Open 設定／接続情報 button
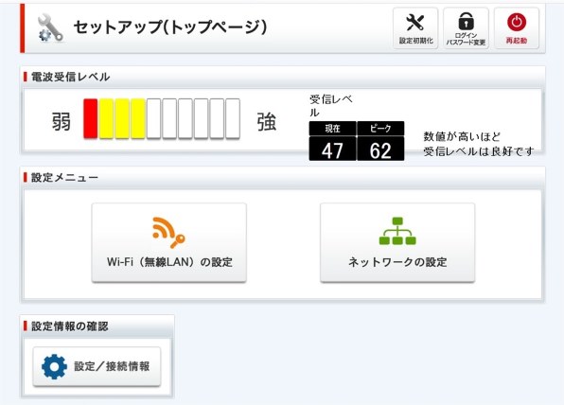Viewport: 564px width, 405px height. tap(97, 366)
